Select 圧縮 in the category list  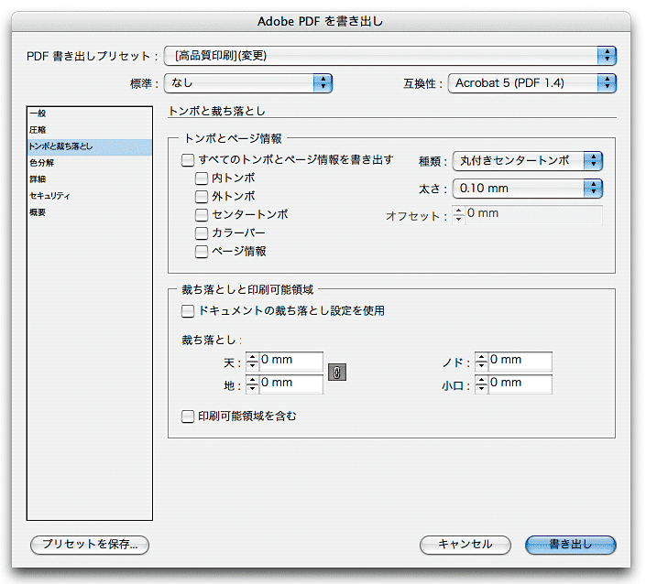click(x=90, y=130)
